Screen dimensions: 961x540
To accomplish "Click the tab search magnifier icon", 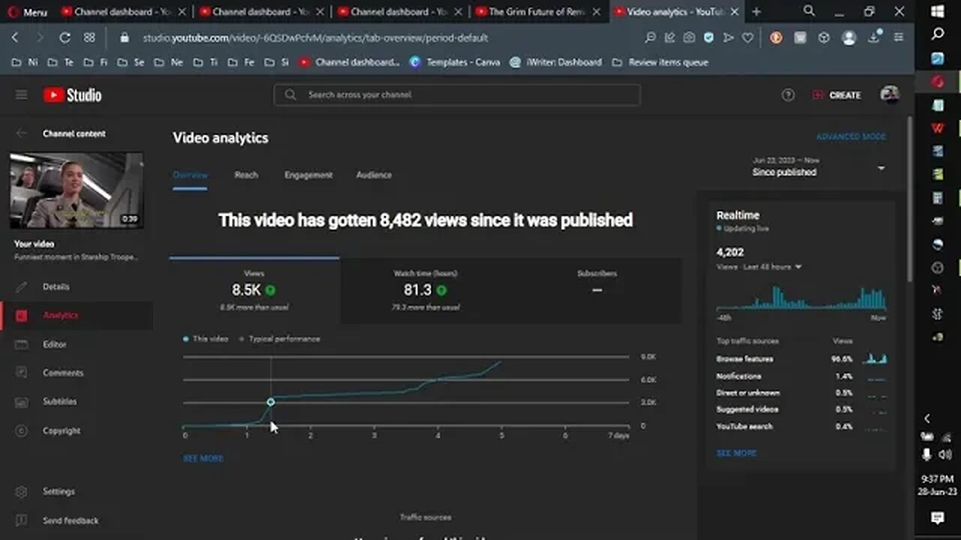I will click(x=809, y=10).
